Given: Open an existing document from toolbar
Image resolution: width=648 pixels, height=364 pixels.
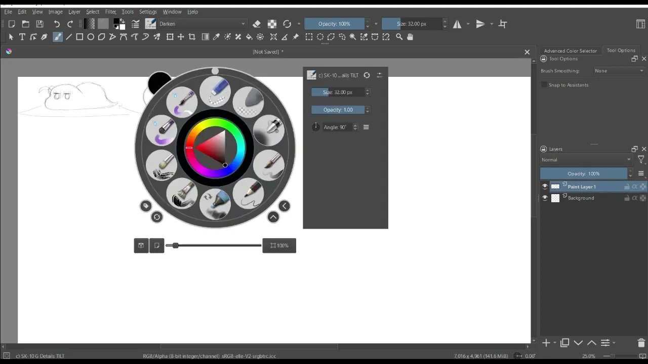Looking at the screenshot, I should tap(25, 24).
